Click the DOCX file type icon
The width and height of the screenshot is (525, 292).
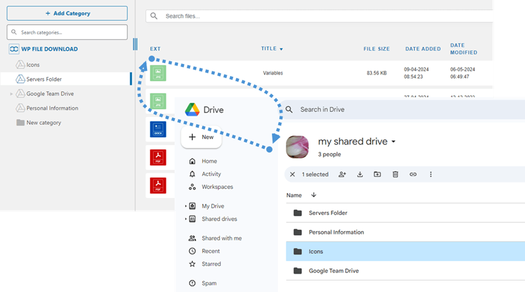tap(158, 129)
